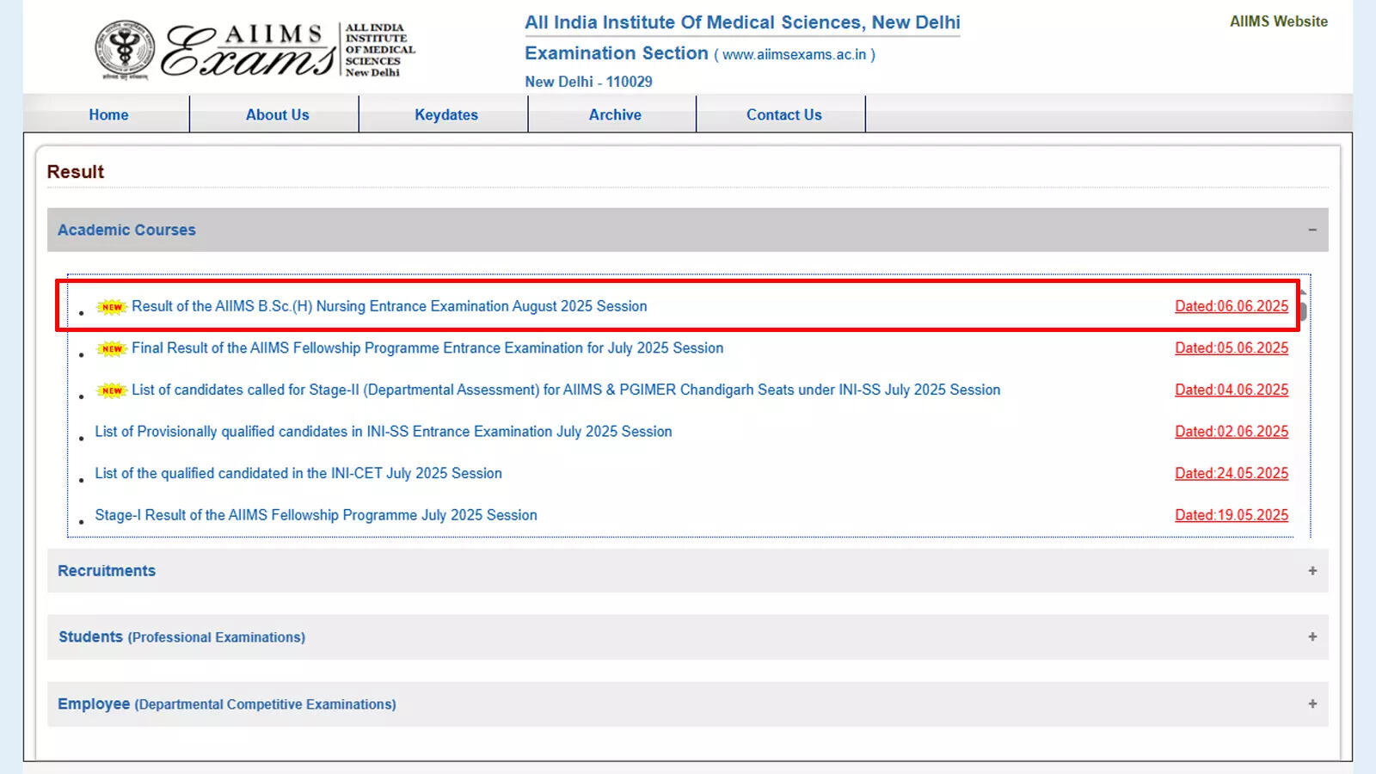The height and width of the screenshot is (774, 1376).
Task: Open INI-CET July 2025 qualified candidates list
Action: pos(298,473)
